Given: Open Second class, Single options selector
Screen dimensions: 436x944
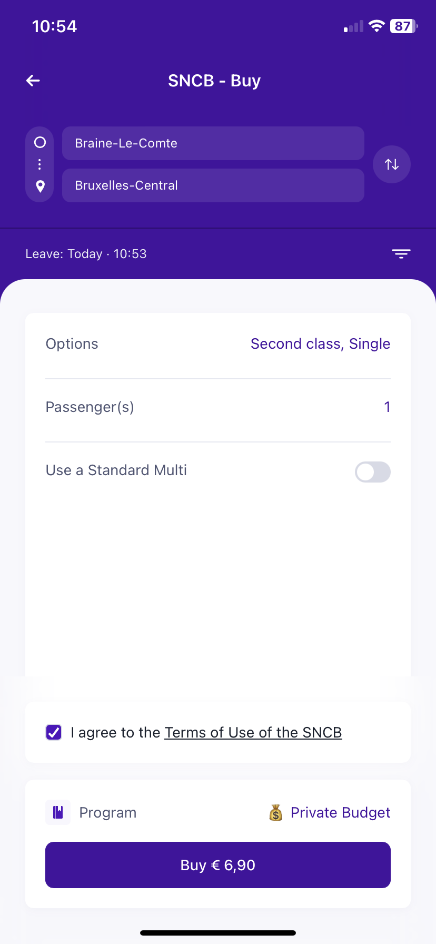Looking at the screenshot, I should tap(320, 344).
